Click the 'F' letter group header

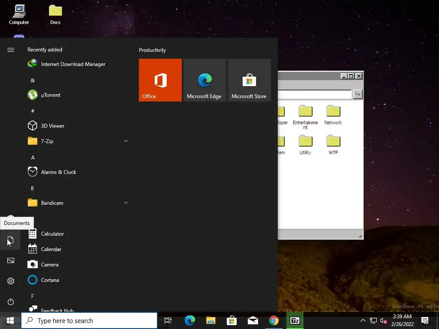click(x=33, y=296)
